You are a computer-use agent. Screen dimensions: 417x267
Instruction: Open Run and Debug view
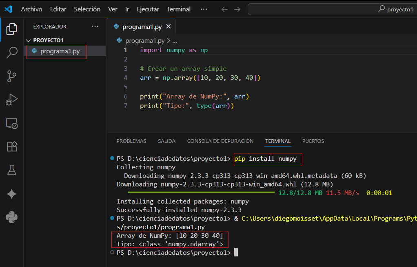(12, 99)
